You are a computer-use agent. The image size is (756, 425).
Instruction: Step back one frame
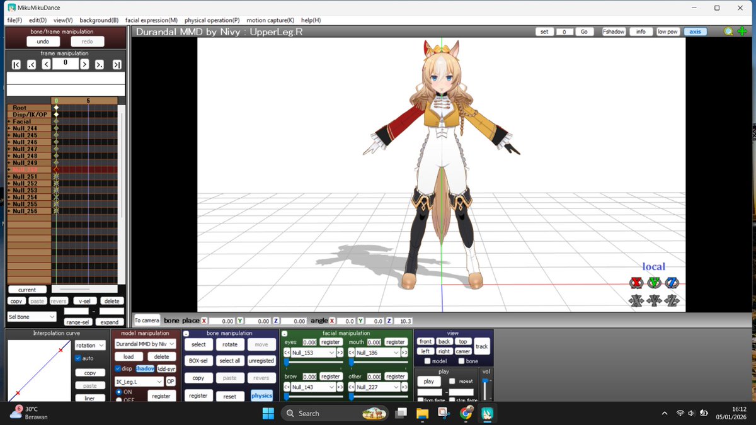point(46,64)
